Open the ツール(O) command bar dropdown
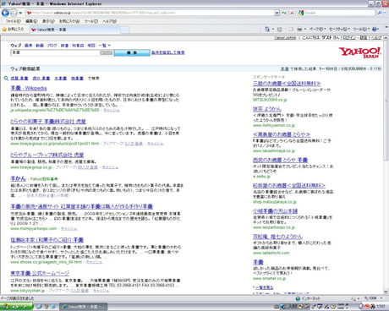The image size is (389, 311). [361, 29]
